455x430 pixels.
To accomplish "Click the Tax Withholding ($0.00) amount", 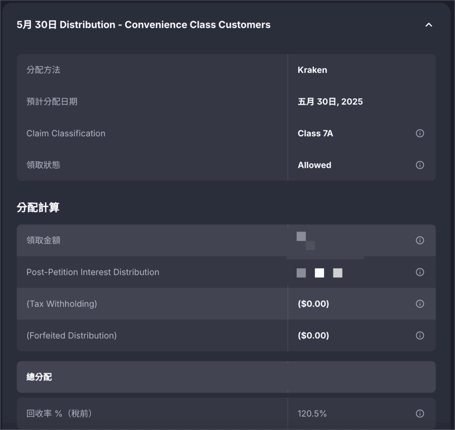I will [x=313, y=304].
